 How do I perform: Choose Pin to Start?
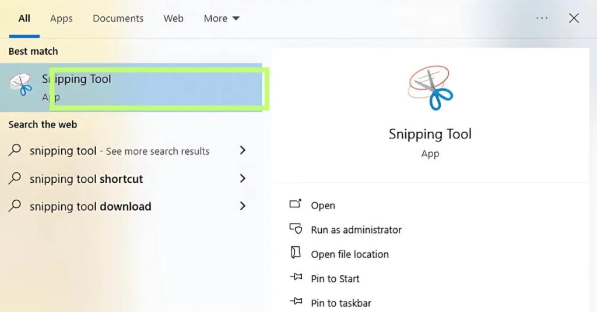click(335, 279)
